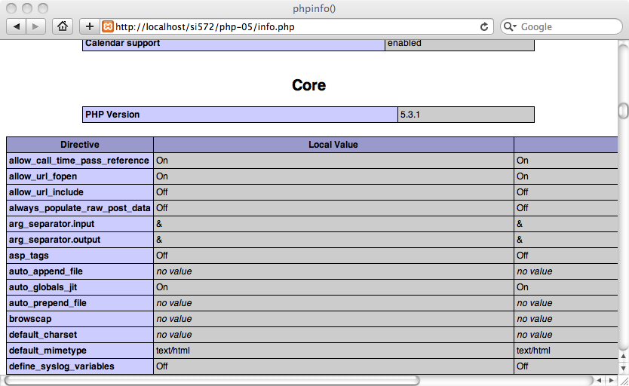The image size is (629, 386).
Task: Select the auto_globals_jit directive
Action: click(x=80, y=287)
